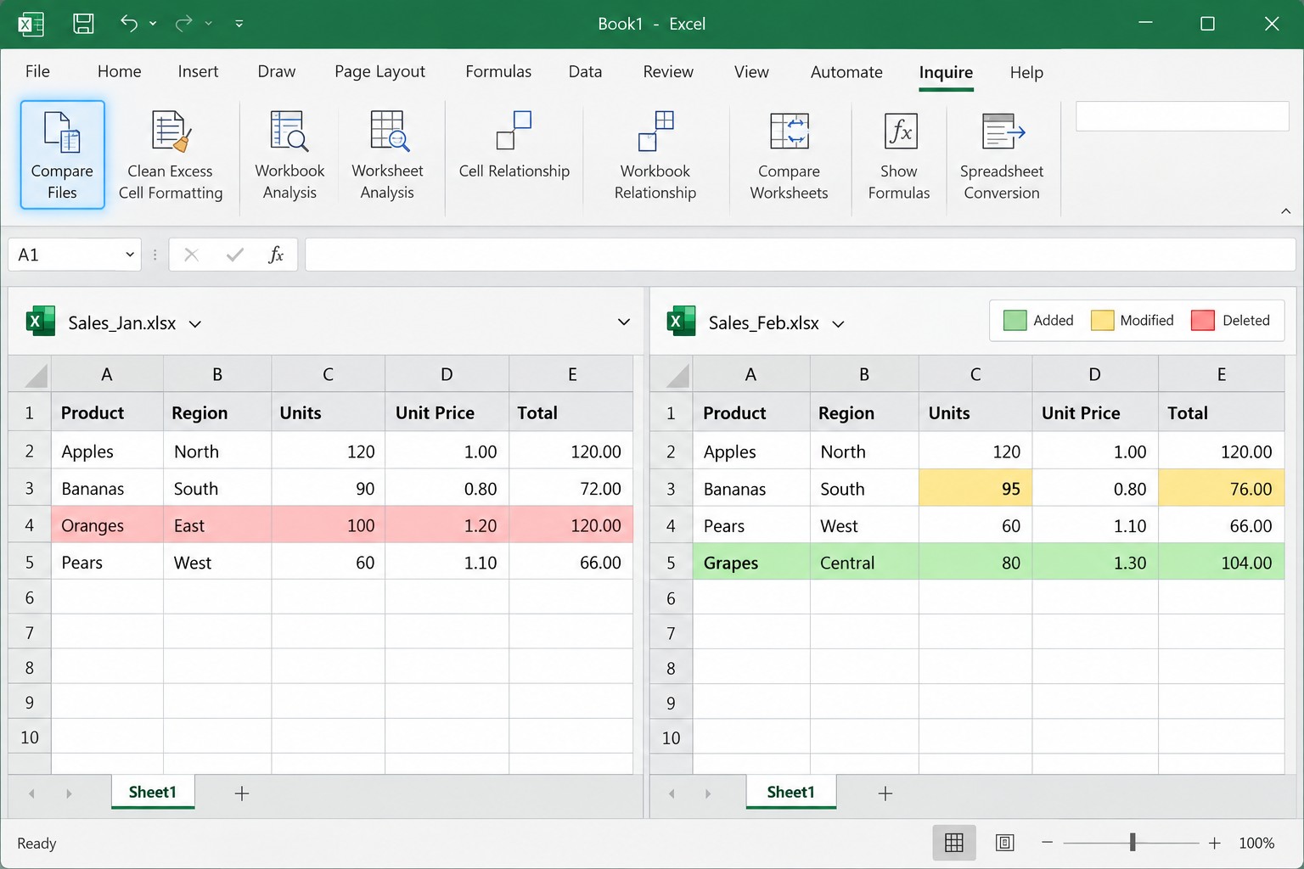Open the Data tab
The image size is (1304, 869).
coord(585,72)
